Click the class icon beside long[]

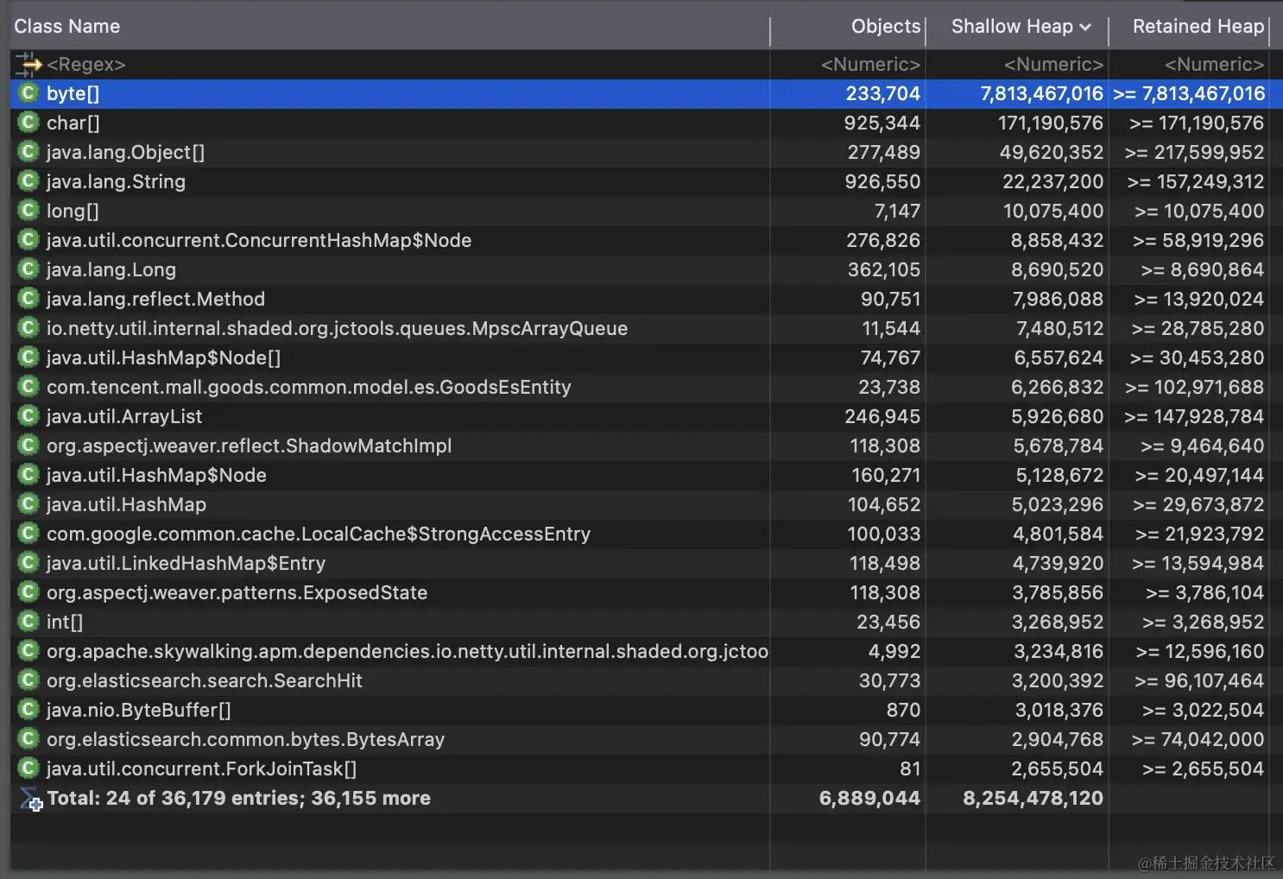pos(28,211)
